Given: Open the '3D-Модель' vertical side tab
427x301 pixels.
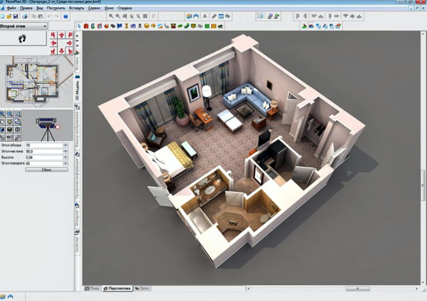Looking at the screenshot, I should (77, 90).
